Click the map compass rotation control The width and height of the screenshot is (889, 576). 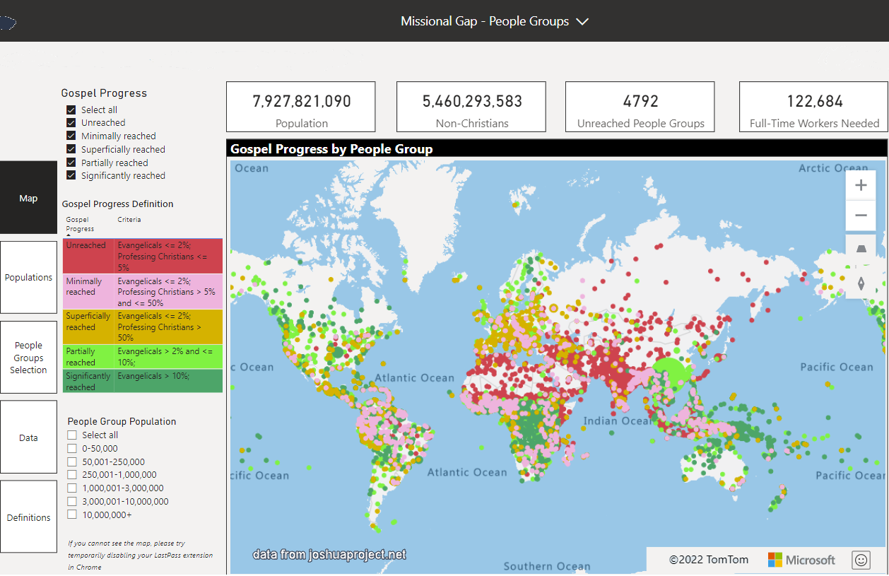click(x=861, y=283)
